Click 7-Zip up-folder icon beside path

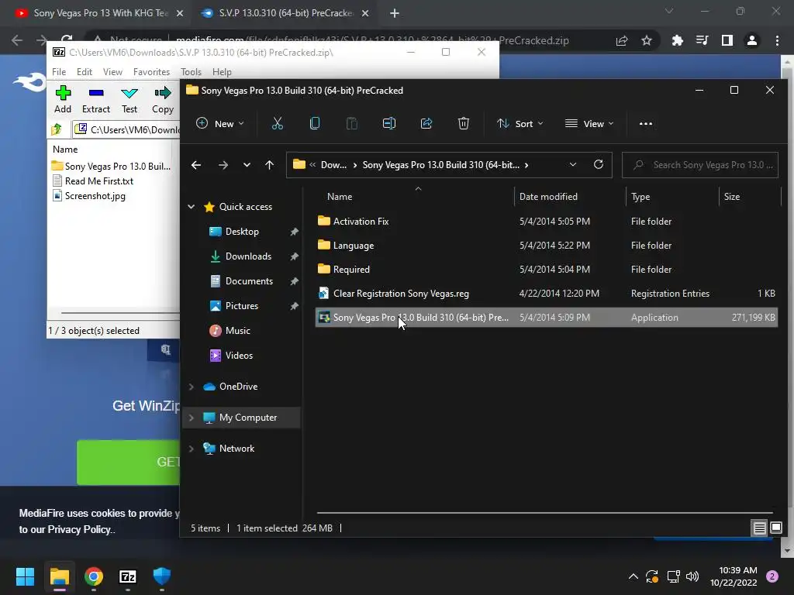point(57,129)
